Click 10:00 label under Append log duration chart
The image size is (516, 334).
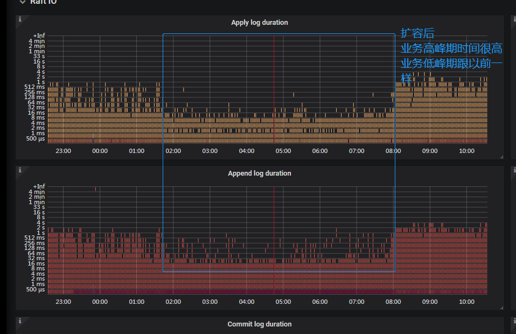tap(466, 302)
